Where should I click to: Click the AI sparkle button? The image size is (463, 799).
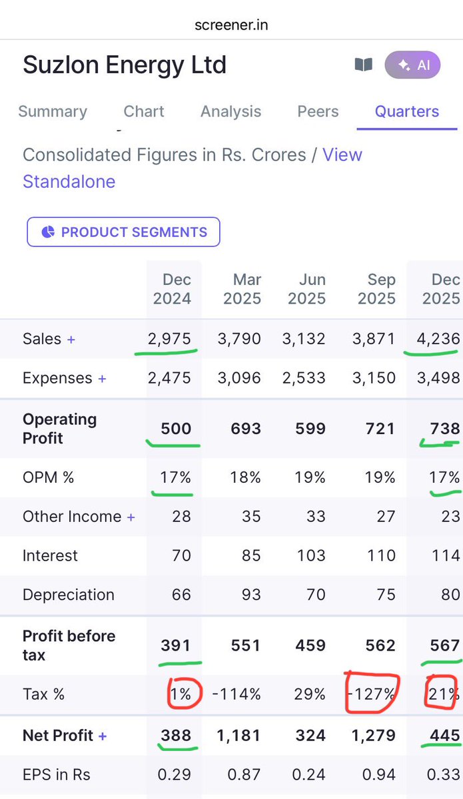pyautogui.click(x=412, y=65)
